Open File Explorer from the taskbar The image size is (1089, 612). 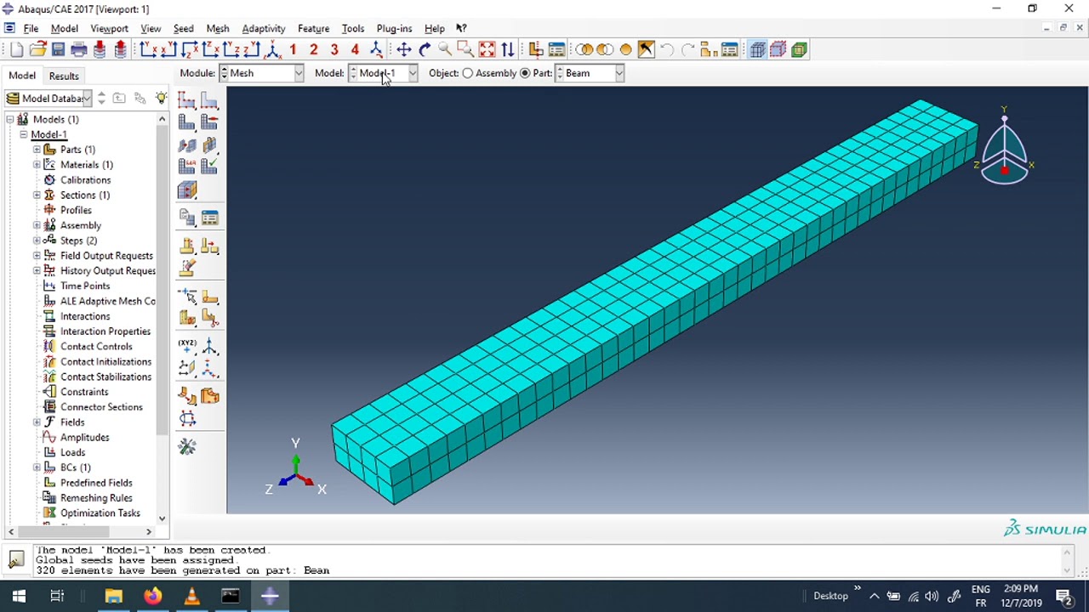point(113,596)
